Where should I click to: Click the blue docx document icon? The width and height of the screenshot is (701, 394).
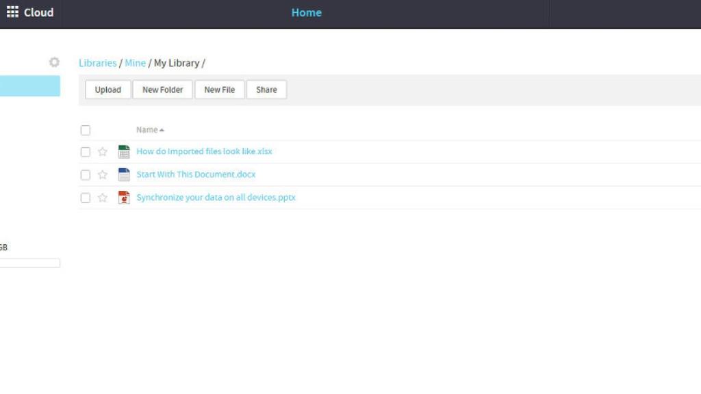coord(124,174)
